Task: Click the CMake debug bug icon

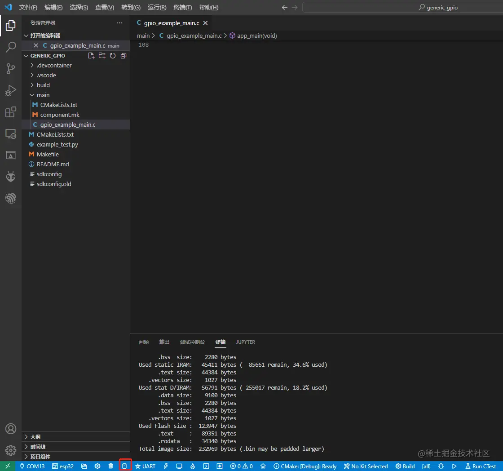Action: [441, 466]
